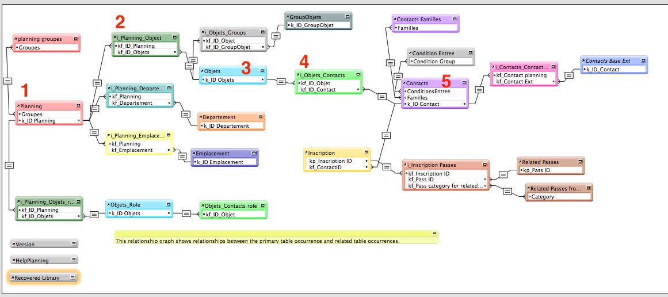Image resolution: width=668 pixels, height=297 pixels.
Task: Select the Recovered Library title
Action: (37, 277)
